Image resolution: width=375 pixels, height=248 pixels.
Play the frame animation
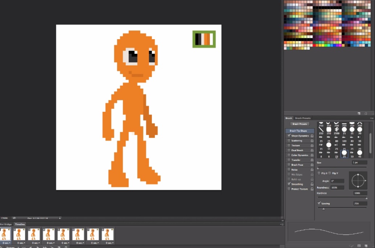tap(37, 247)
